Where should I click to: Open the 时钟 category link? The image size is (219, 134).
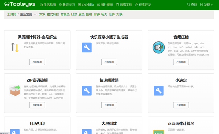point(96,14)
